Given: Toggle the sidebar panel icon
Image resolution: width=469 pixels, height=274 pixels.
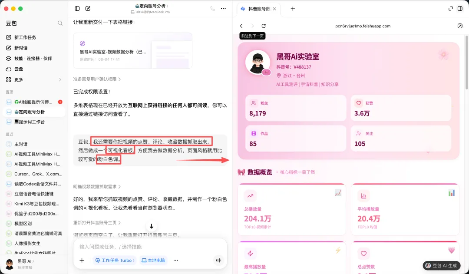Looking at the screenshot, I should click(77, 8).
